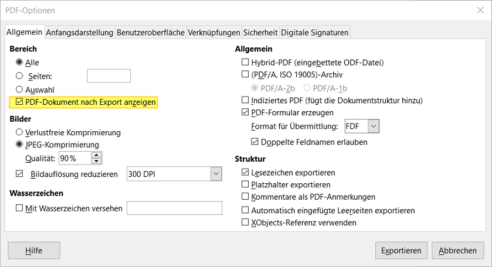Click the Seiten page range field
Image resolution: width=492 pixels, height=267 pixels.
click(x=108, y=76)
